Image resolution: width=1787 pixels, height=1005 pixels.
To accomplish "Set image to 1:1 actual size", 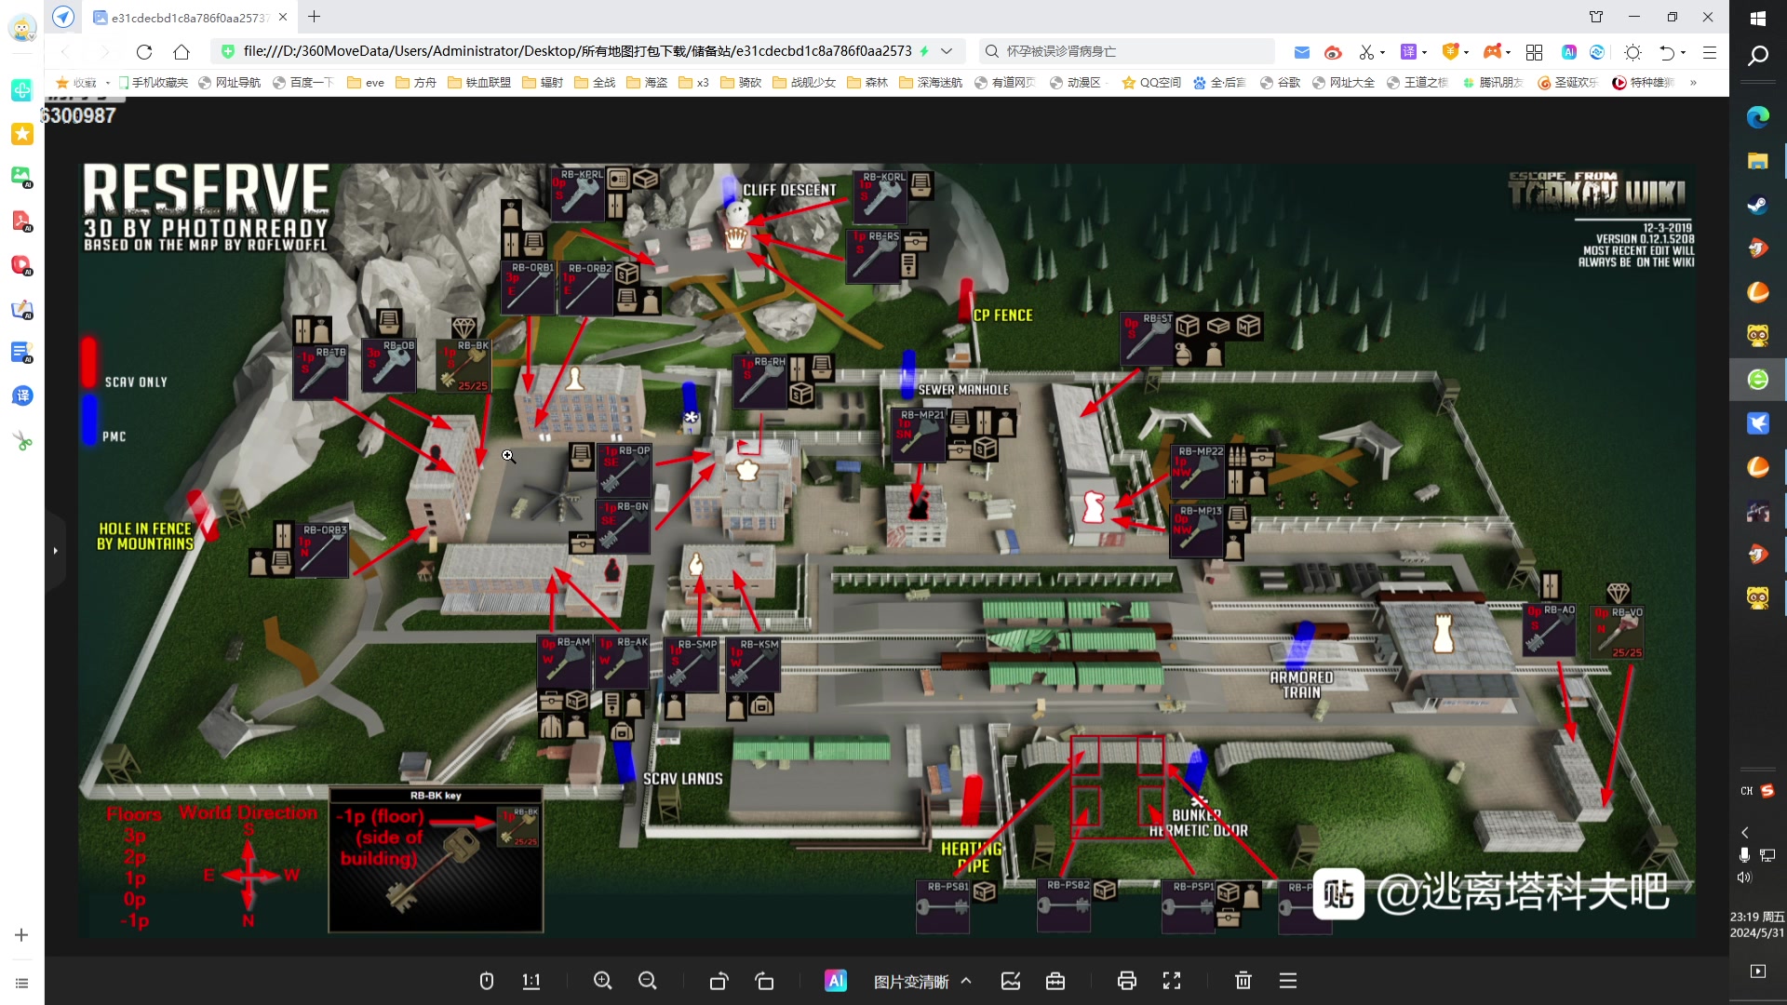I will pos(531,981).
